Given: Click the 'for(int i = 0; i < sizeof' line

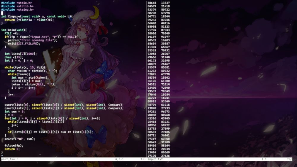Looking at the screenshot, I should point(52,119).
